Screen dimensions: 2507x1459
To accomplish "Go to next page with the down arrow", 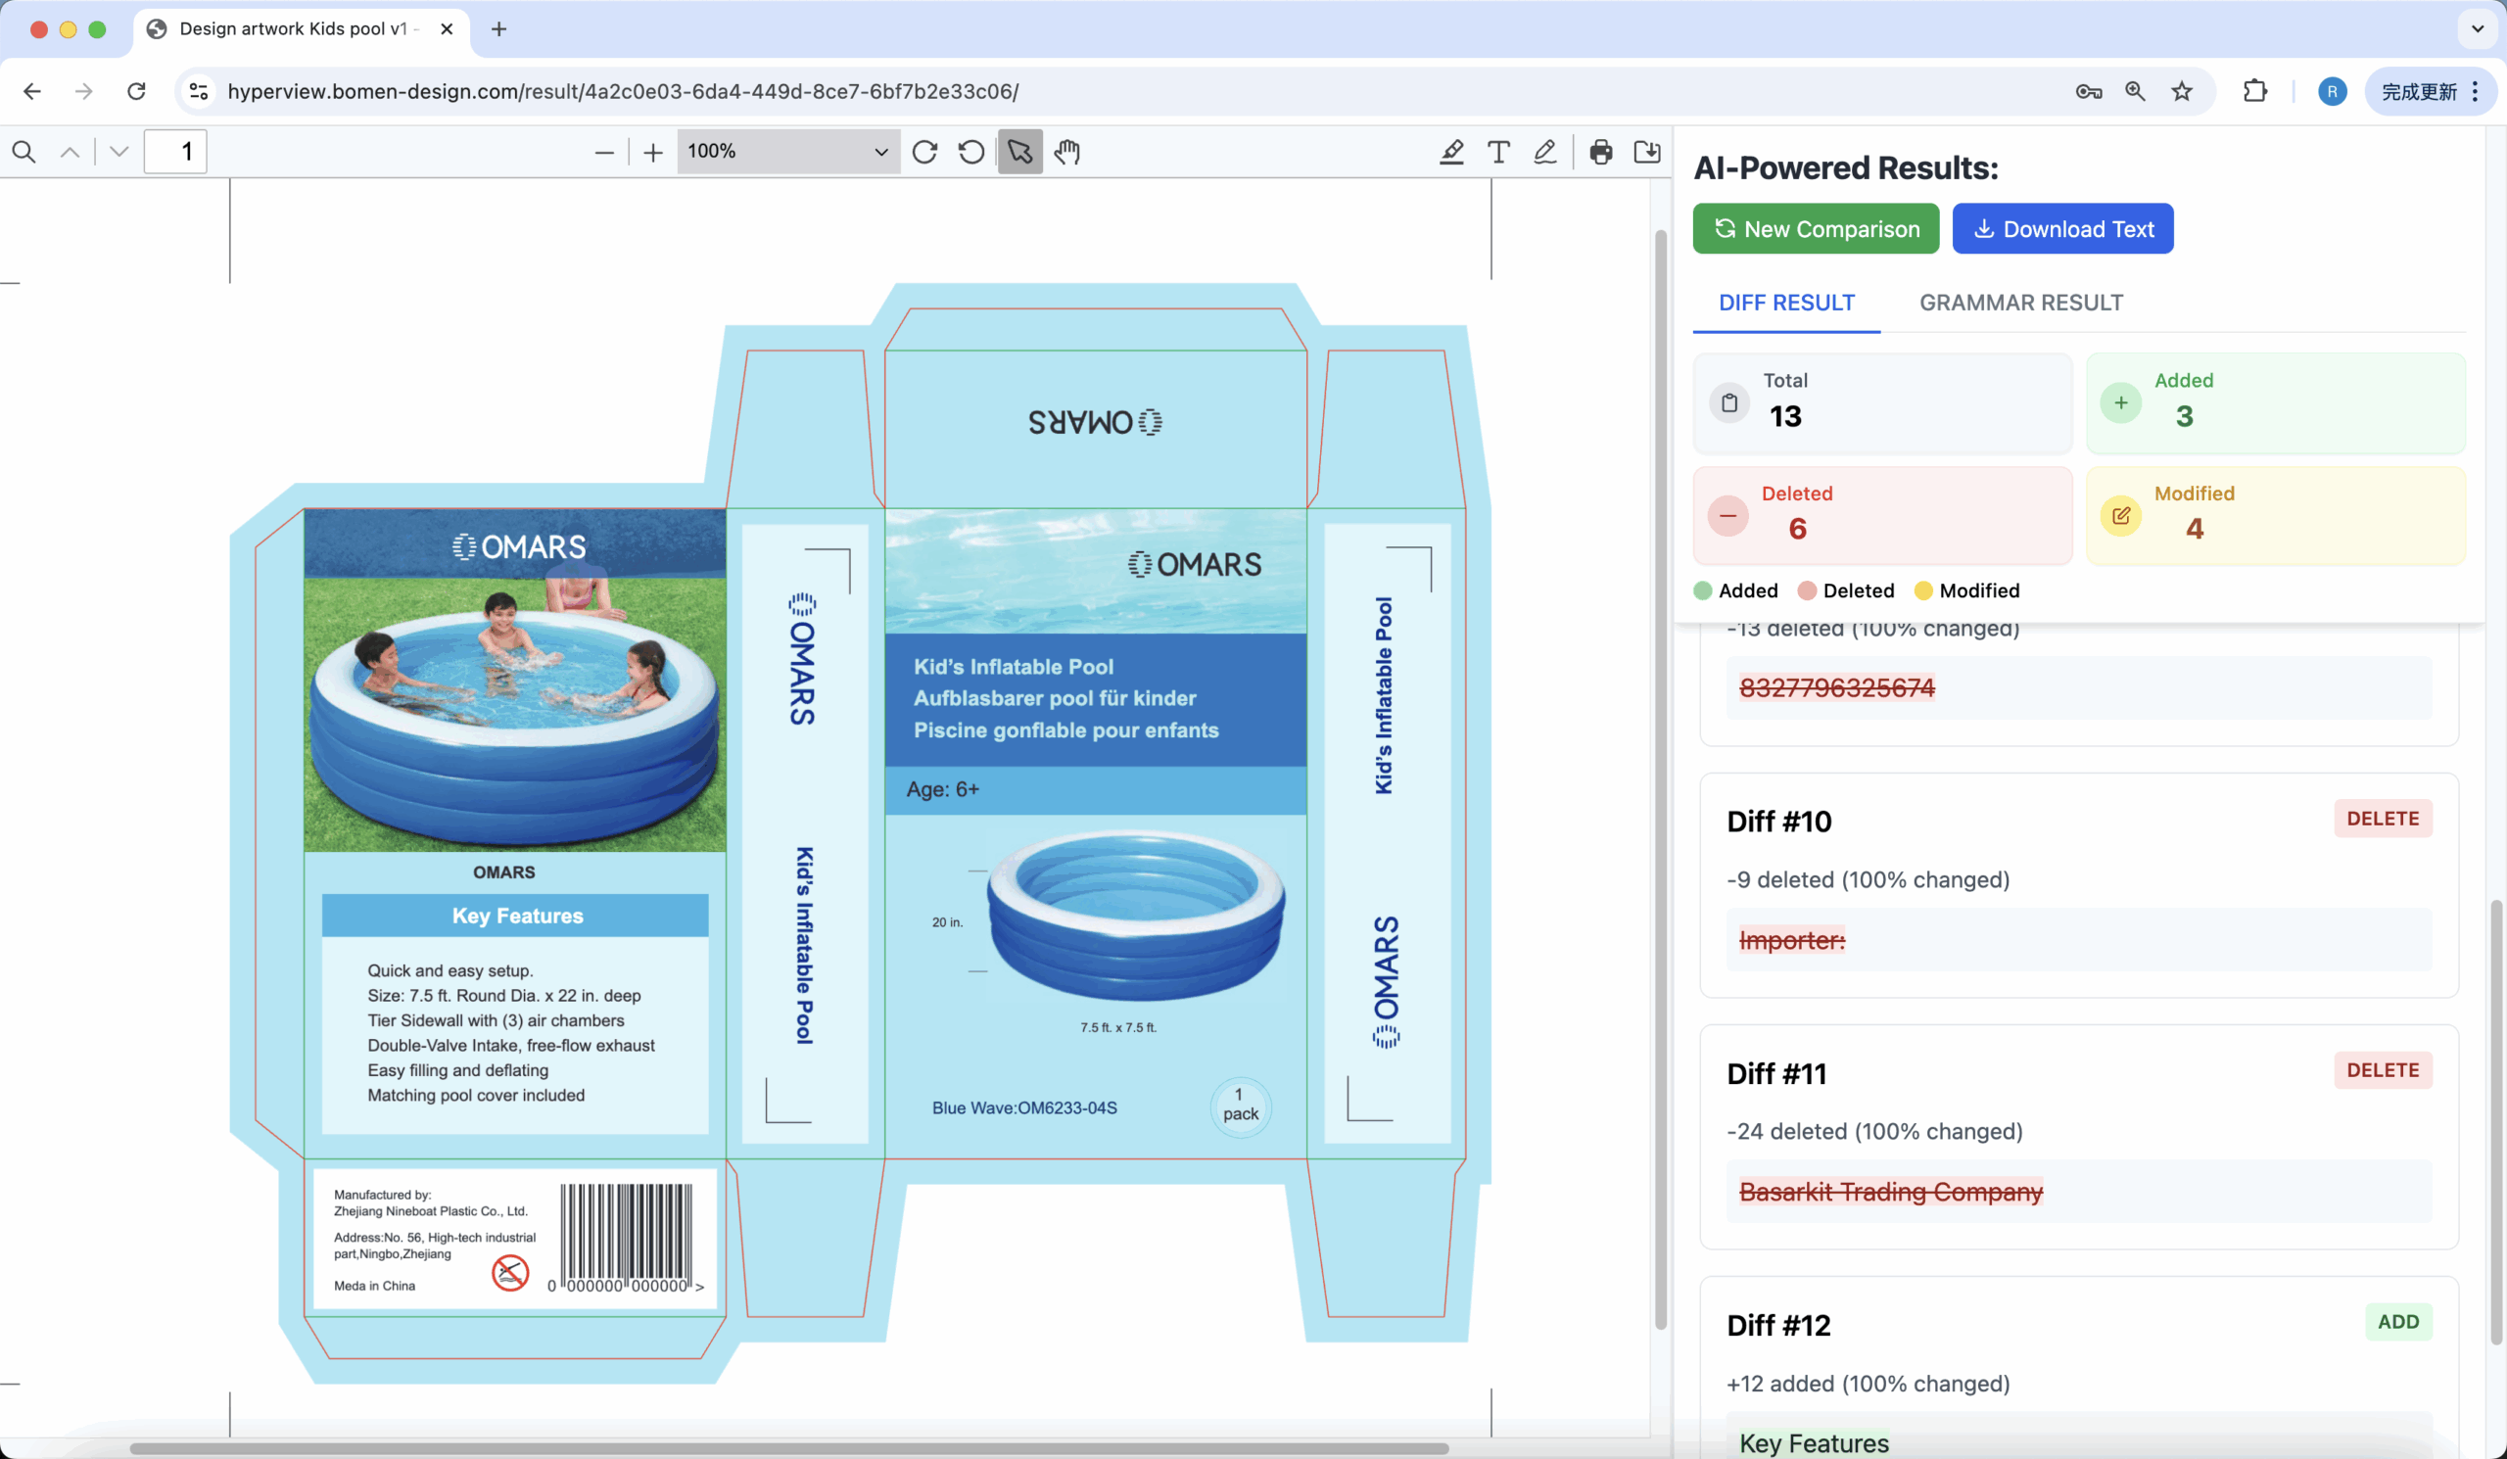I will click(x=119, y=151).
